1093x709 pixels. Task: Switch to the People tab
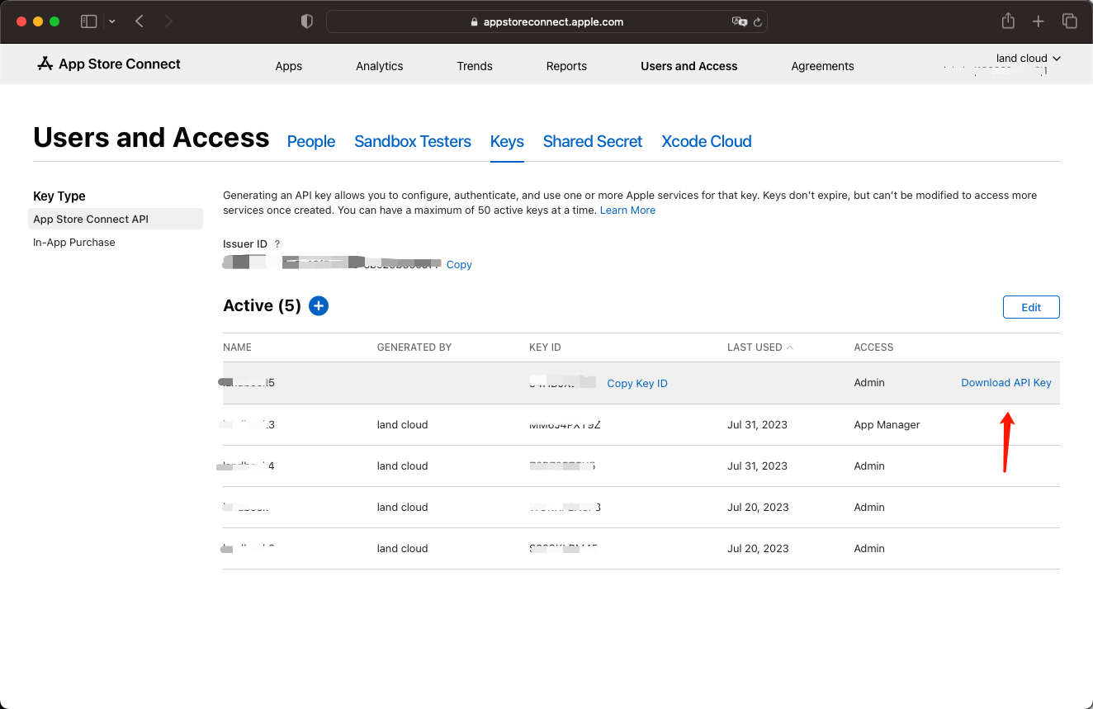pos(311,141)
